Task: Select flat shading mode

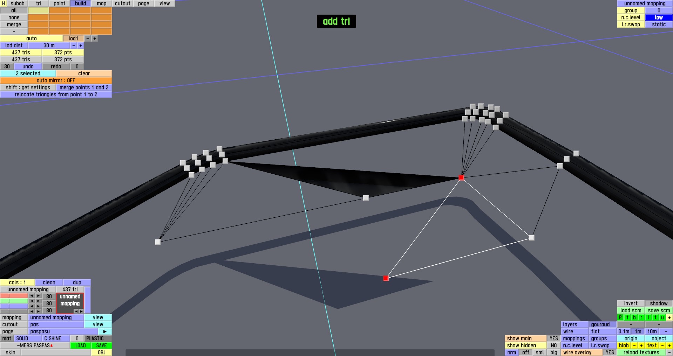Action: (x=603, y=331)
